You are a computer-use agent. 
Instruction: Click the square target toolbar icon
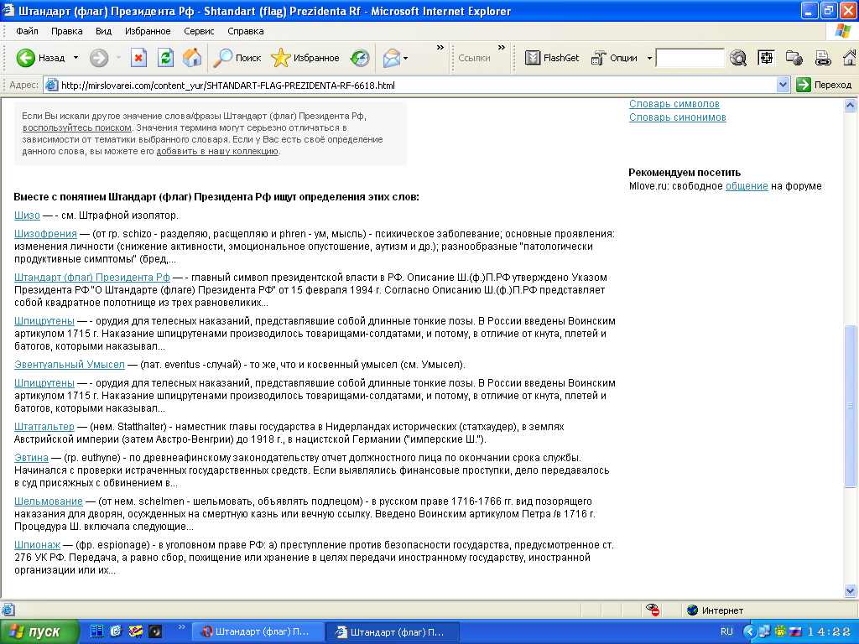(766, 57)
